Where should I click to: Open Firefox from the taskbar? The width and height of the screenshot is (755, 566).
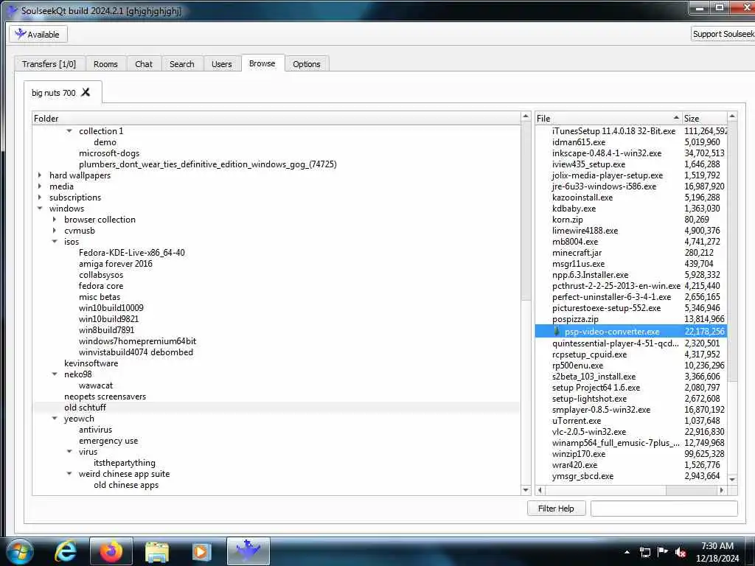click(x=111, y=551)
